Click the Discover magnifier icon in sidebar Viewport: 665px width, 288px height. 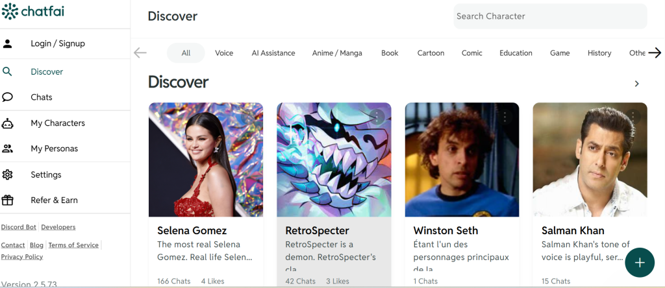pyautogui.click(x=8, y=72)
